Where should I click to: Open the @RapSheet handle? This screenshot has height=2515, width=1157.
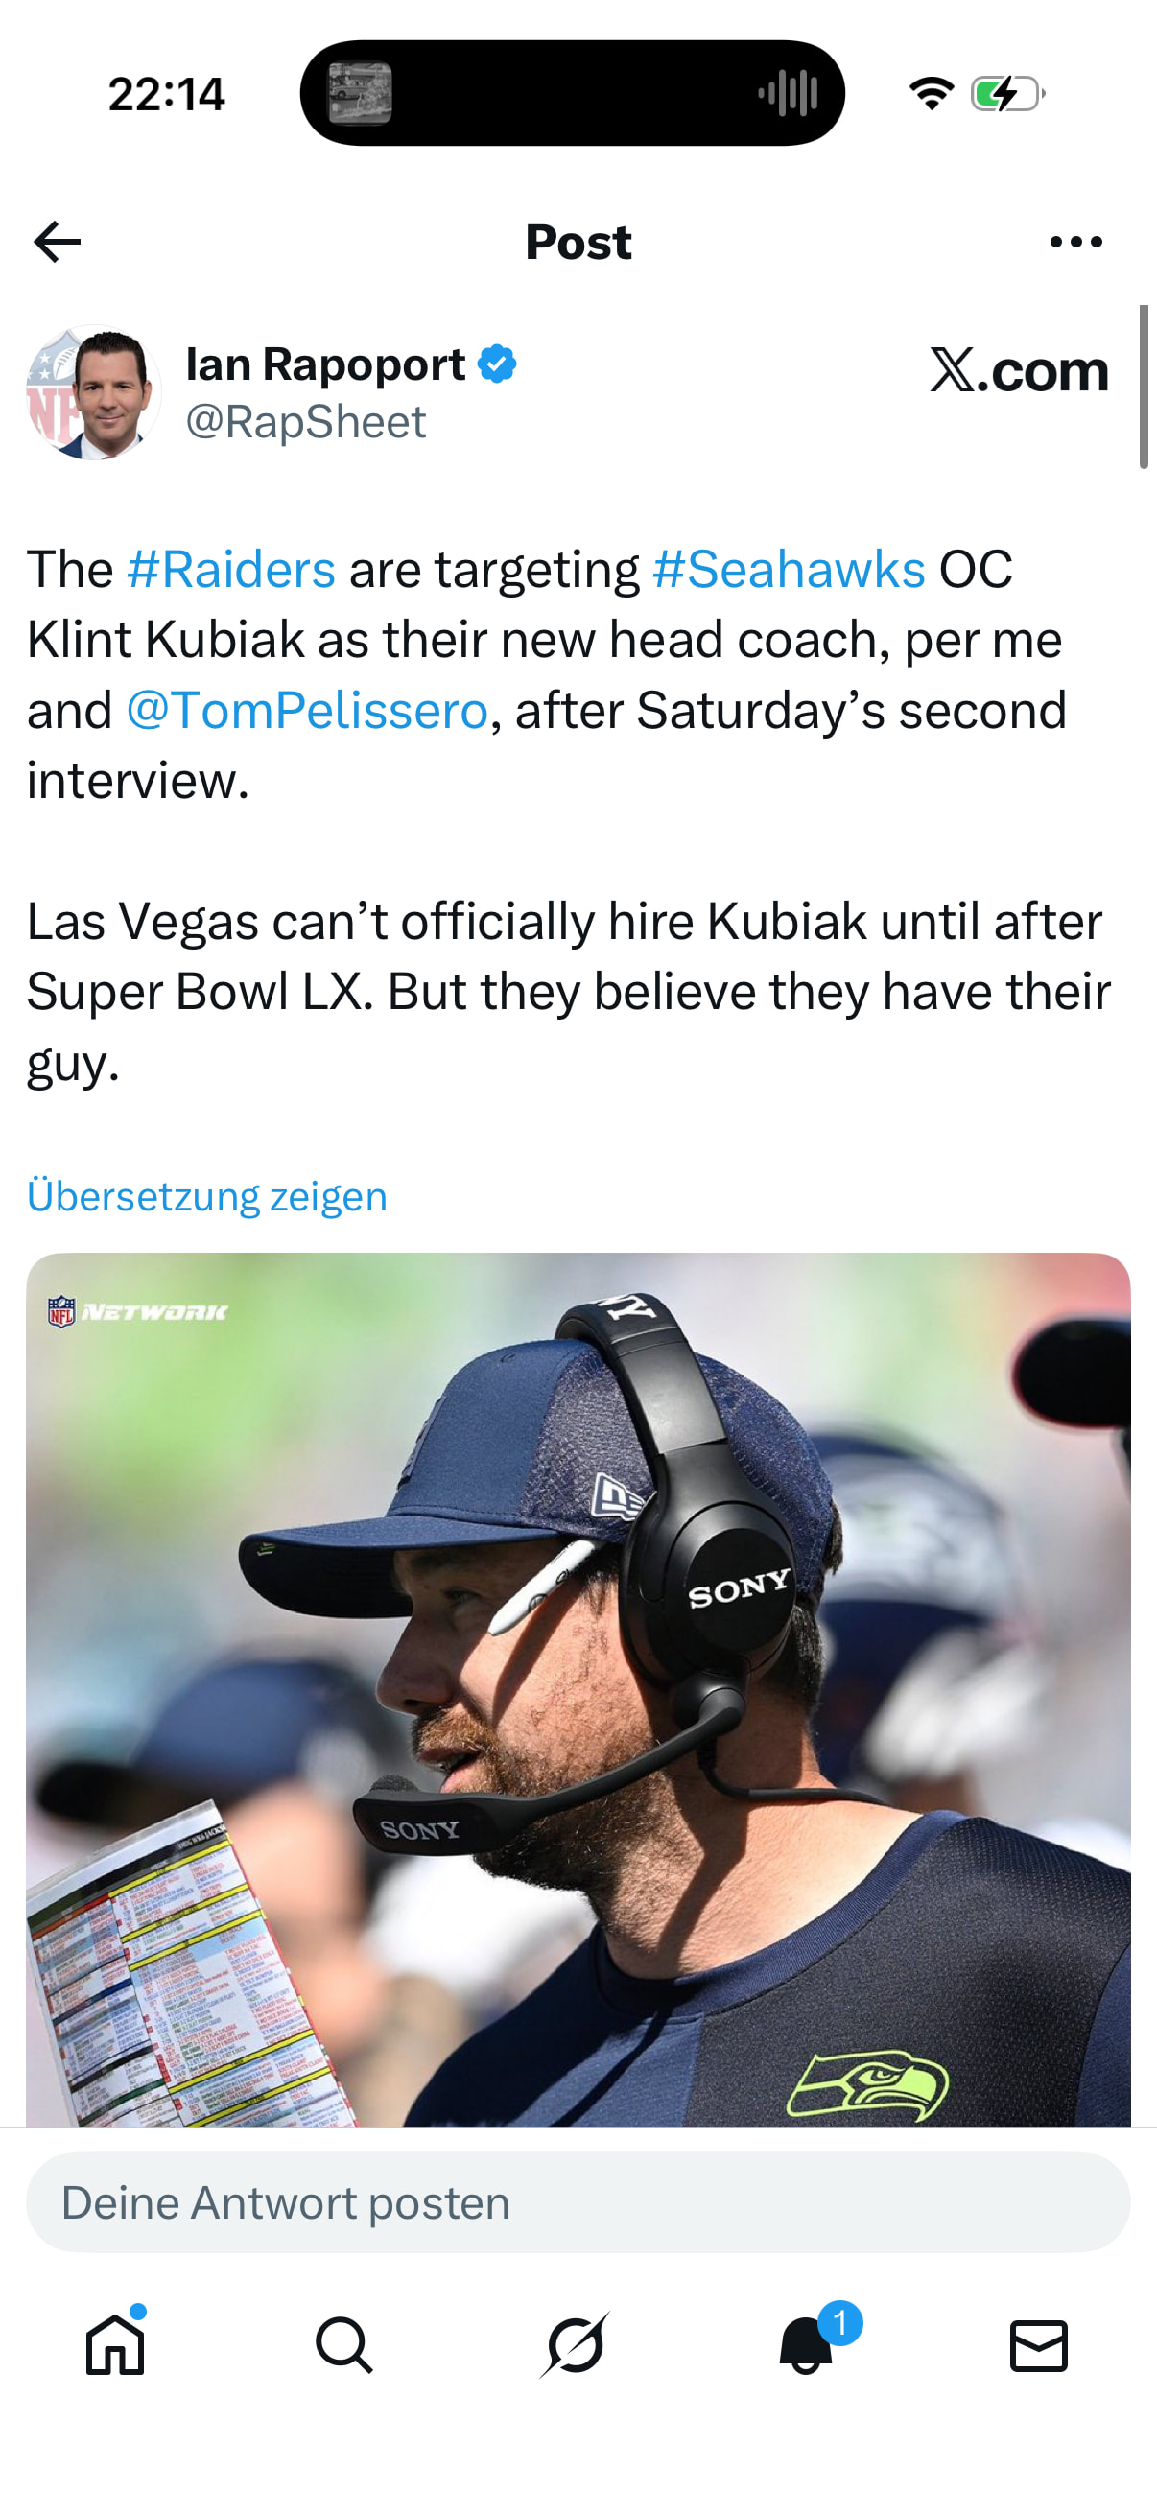coord(306,422)
